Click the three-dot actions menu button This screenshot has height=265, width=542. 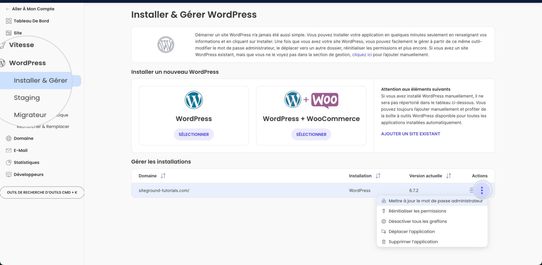[x=482, y=190]
